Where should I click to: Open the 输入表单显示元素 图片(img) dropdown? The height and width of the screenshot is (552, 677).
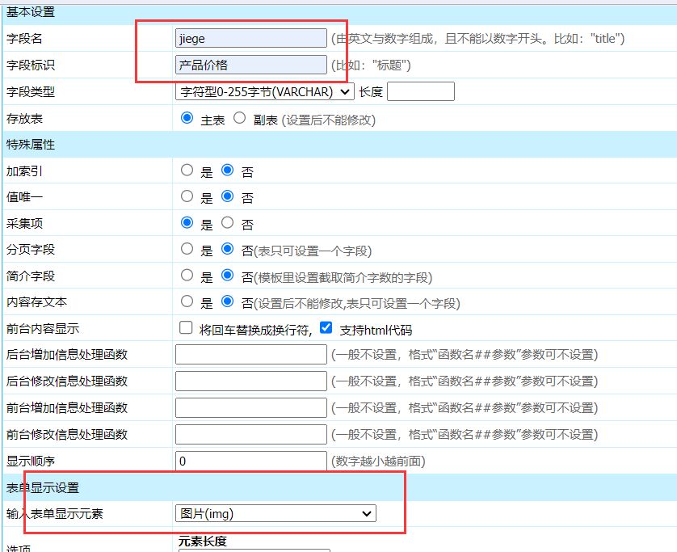[x=275, y=513]
